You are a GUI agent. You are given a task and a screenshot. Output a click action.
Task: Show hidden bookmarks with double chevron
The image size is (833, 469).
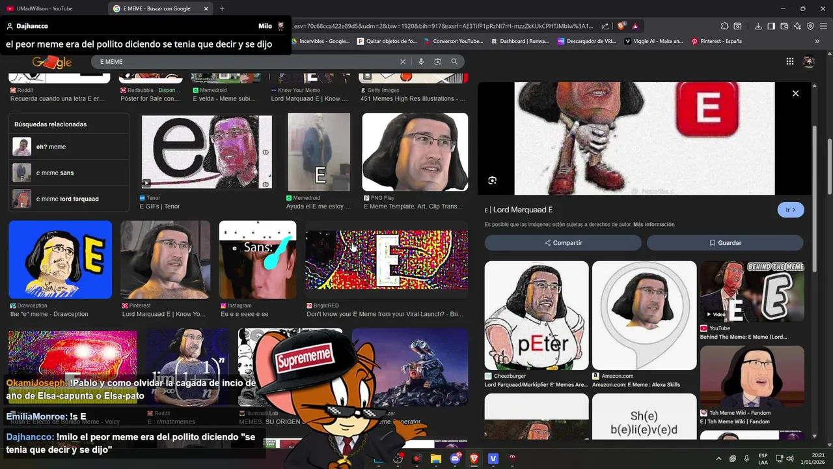pyautogui.click(x=817, y=41)
